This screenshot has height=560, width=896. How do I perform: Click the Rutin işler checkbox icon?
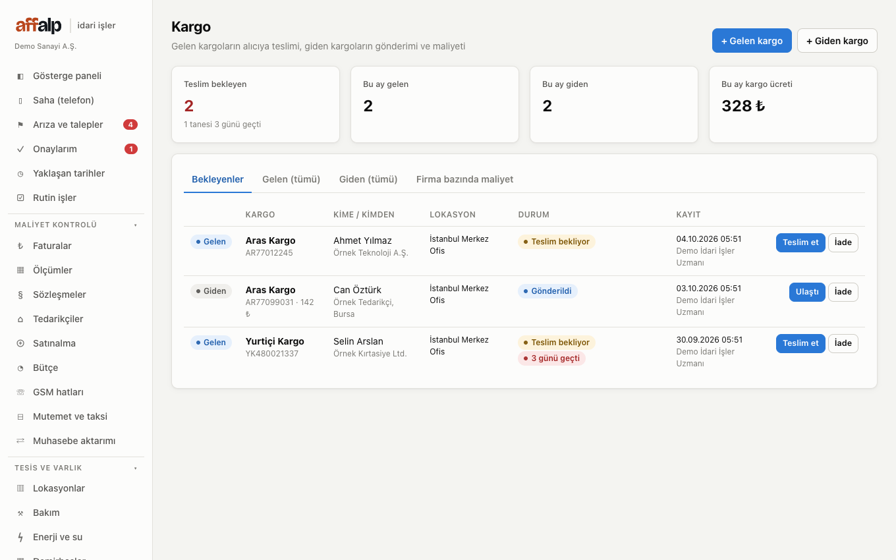coord(20,198)
